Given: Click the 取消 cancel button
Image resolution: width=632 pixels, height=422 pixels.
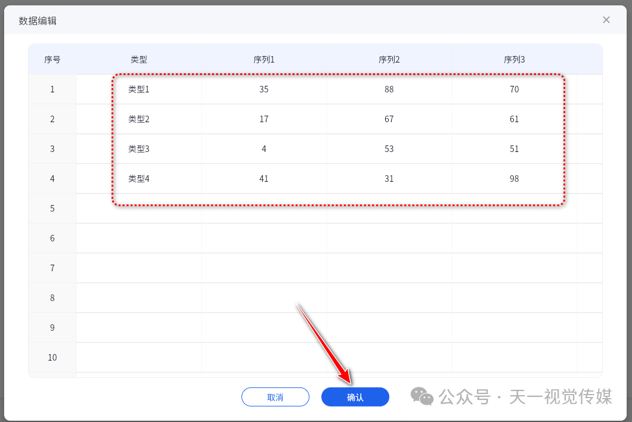Looking at the screenshot, I should coord(275,396).
